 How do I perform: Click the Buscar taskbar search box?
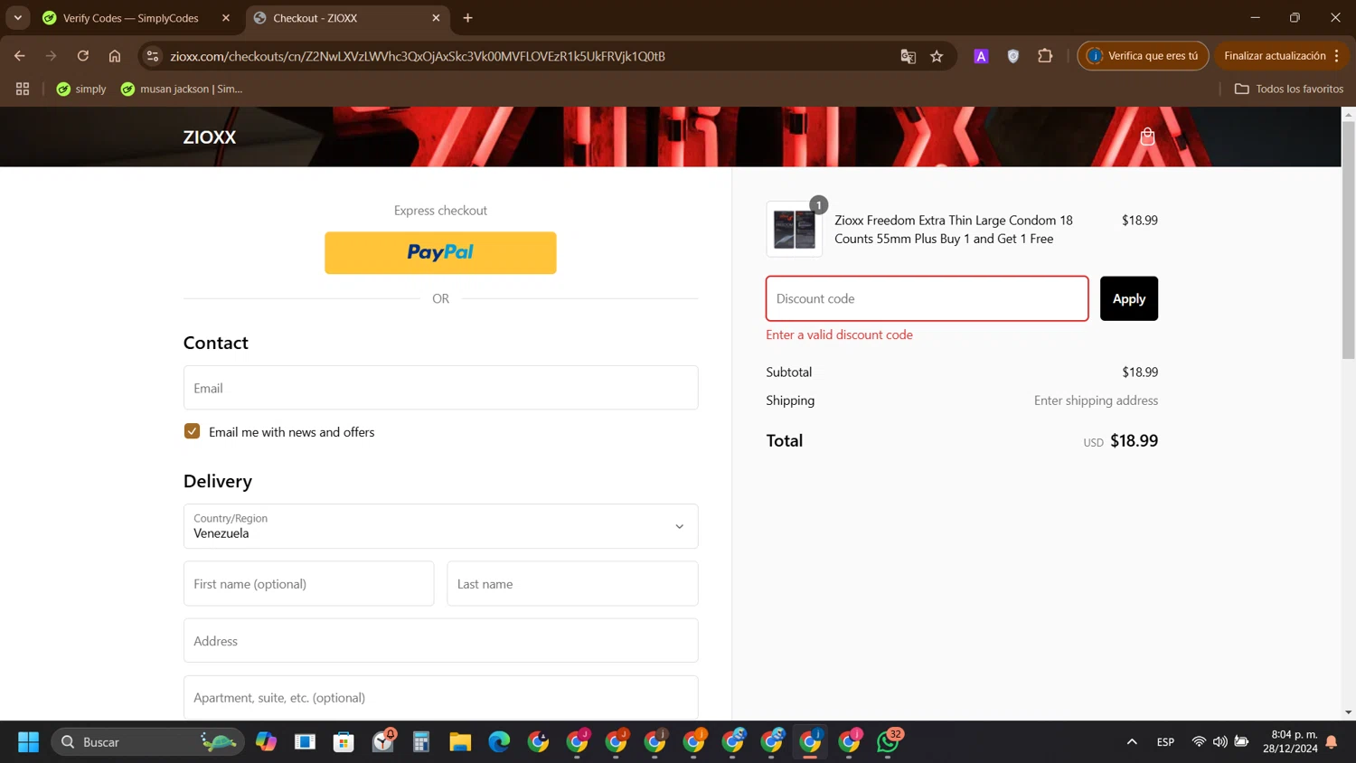[147, 742]
